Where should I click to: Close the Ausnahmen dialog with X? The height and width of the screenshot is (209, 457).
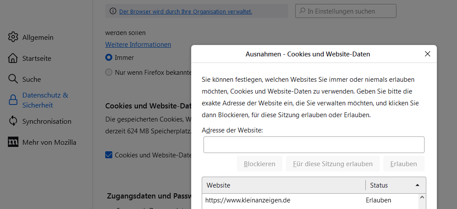[x=428, y=54]
